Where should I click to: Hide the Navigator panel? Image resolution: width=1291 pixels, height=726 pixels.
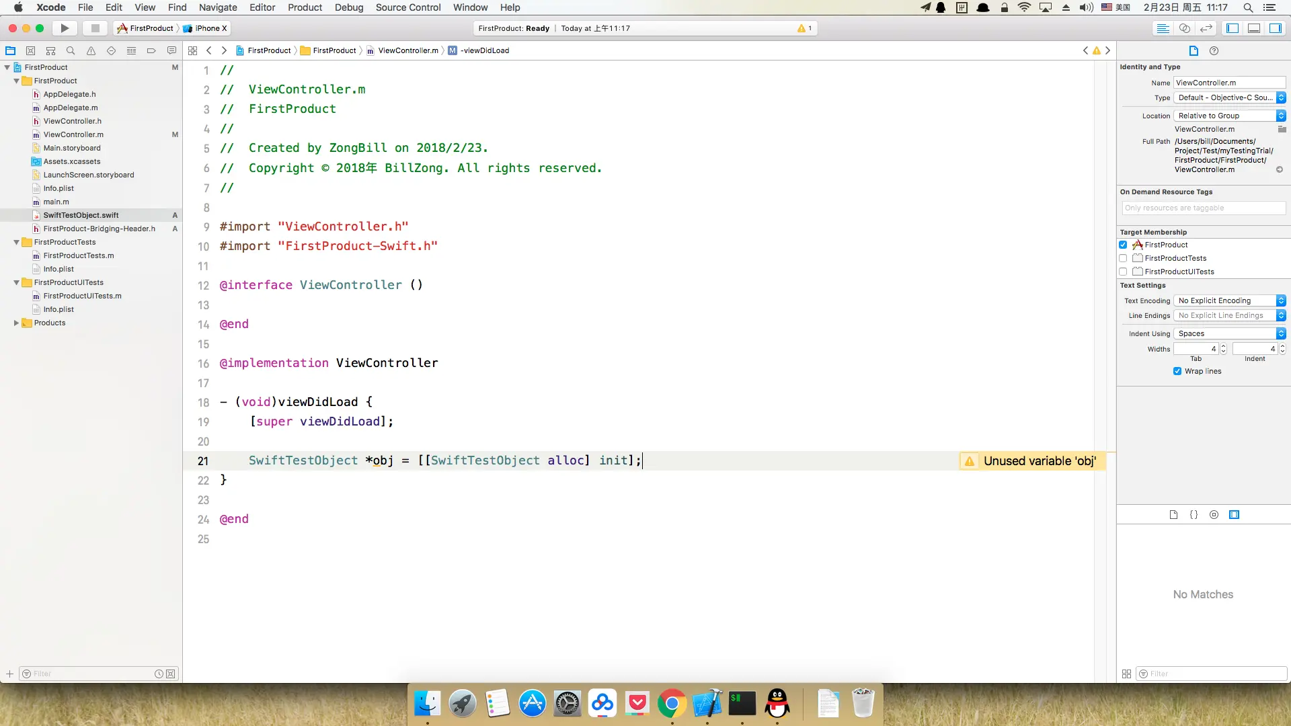tap(1233, 28)
